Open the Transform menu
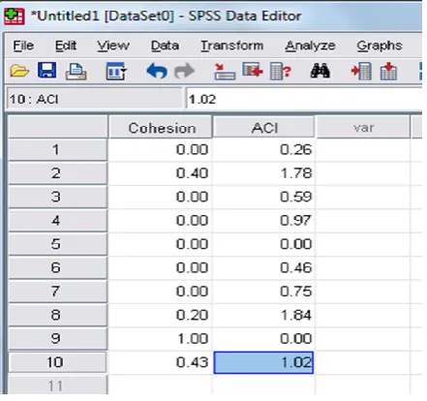This screenshot has height=401, width=427. (x=232, y=46)
